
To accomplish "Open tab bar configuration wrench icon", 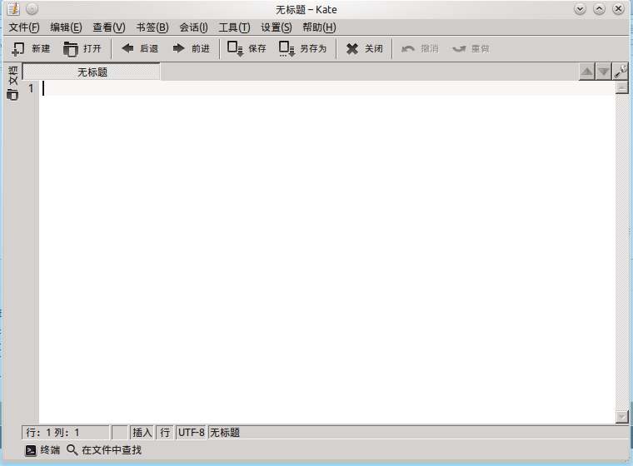I will pos(620,72).
